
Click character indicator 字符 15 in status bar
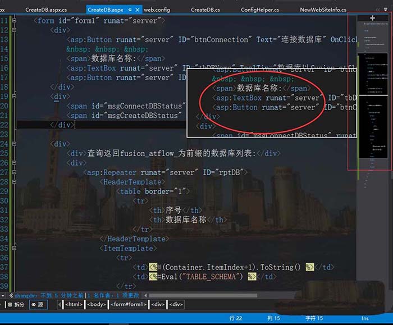point(314,318)
